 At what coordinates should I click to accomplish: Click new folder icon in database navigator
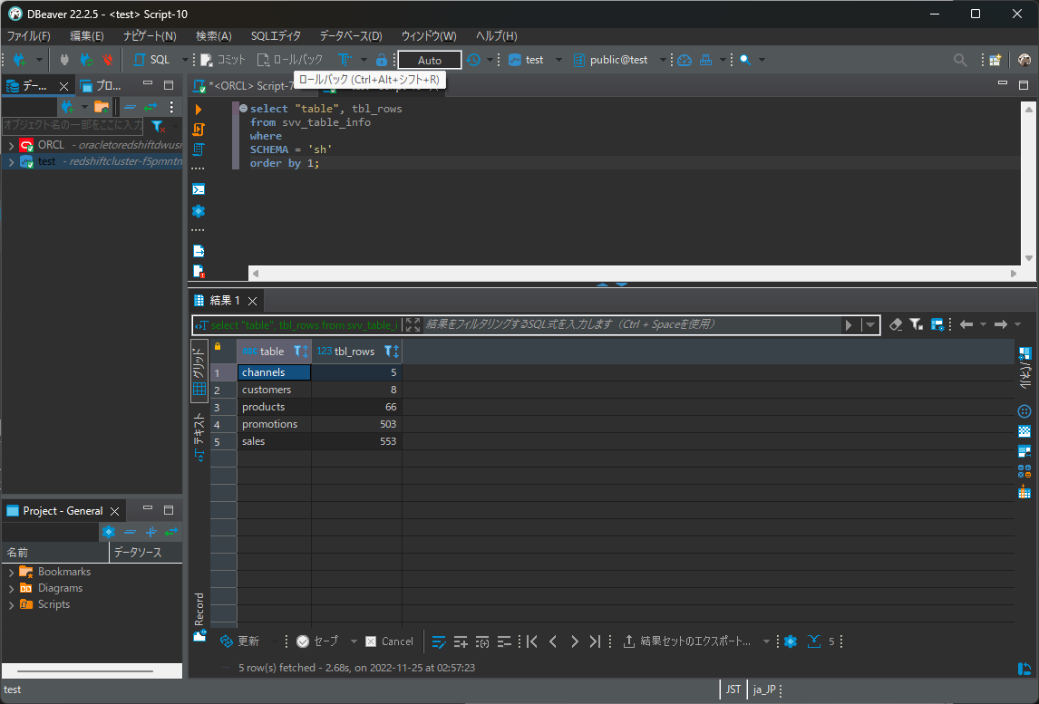pyautogui.click(x=102, y=107)
